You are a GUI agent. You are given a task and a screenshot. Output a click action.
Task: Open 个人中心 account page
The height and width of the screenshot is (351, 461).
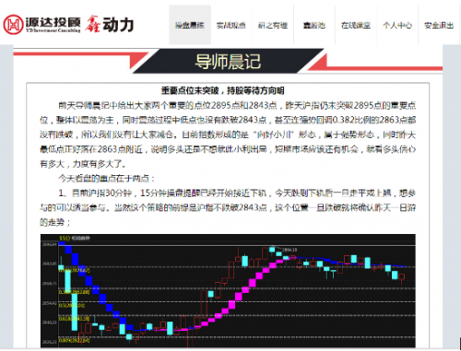click(x=397, y=25)
